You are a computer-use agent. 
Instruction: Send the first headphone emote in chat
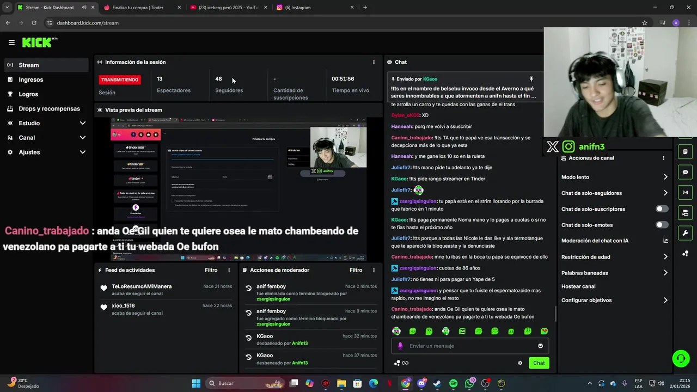(396, 331)
